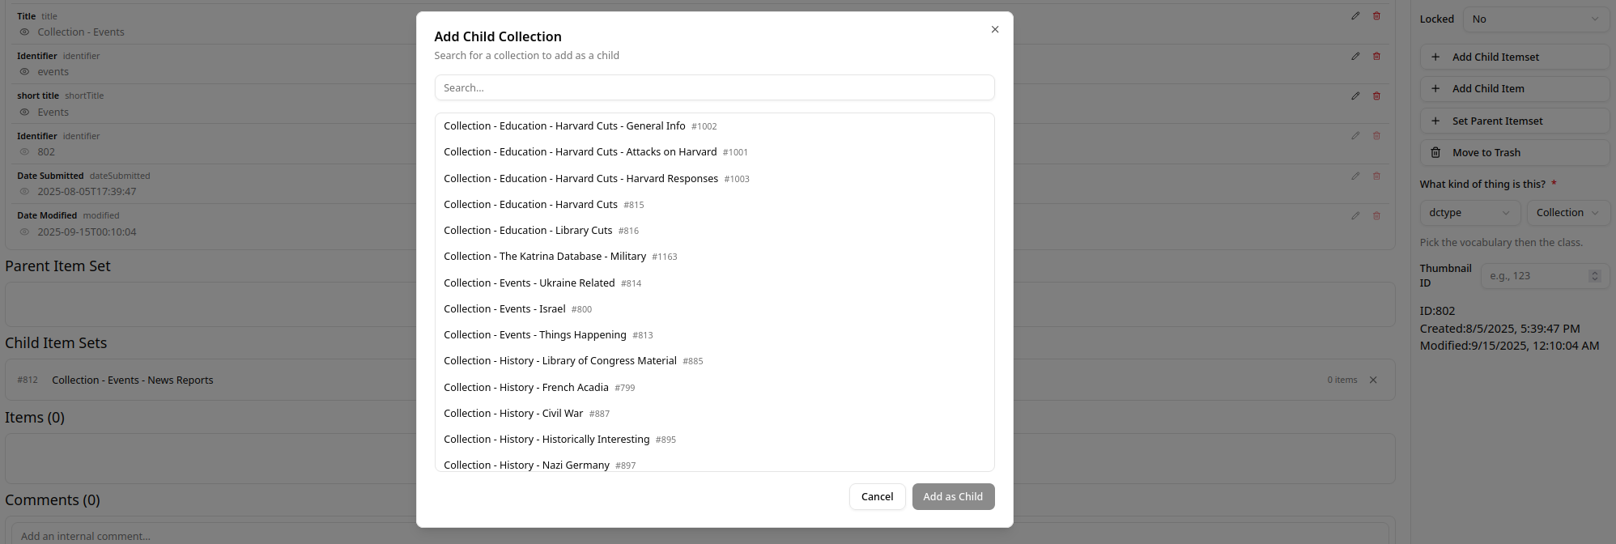Click Move to Trash button
The image size is (1616, 544).
pos(1515,153)
